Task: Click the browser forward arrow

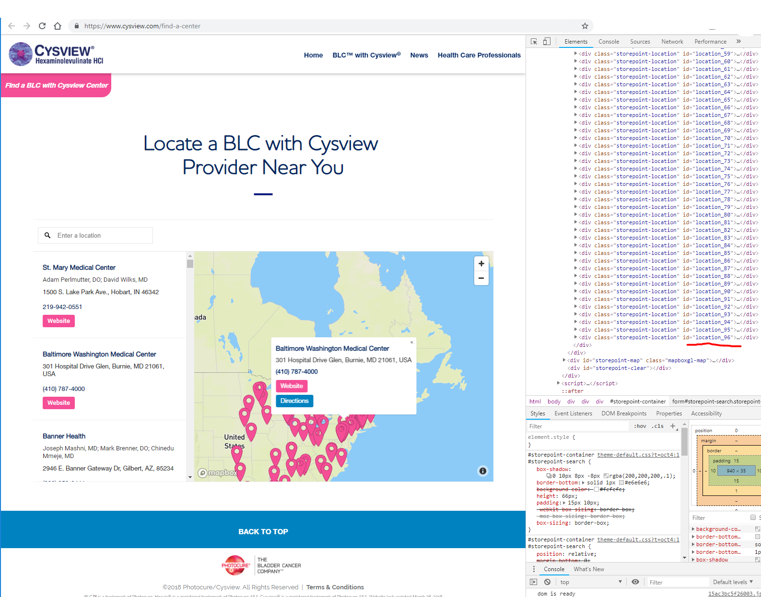Action: pos(27,26)
